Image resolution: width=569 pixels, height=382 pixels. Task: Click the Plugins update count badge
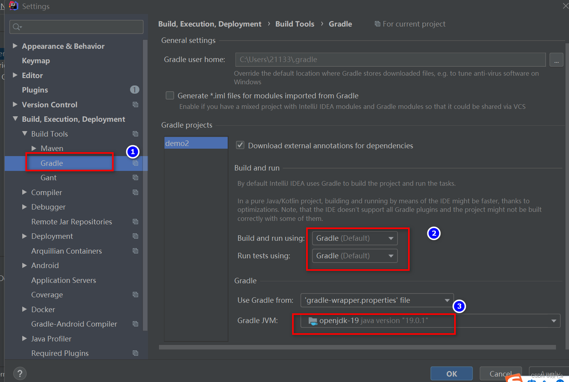point(134,90)
